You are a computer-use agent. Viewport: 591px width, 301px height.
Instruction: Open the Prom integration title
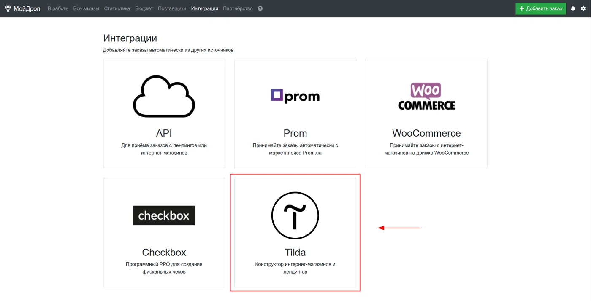(295, 133)
